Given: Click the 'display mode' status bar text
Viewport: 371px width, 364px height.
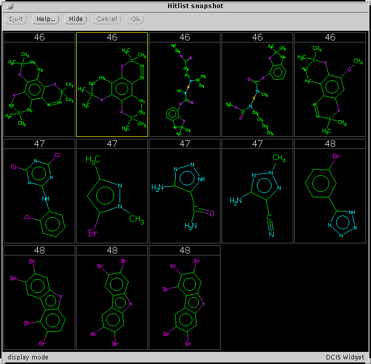Looking at the screenshot, I should (28, 357).
